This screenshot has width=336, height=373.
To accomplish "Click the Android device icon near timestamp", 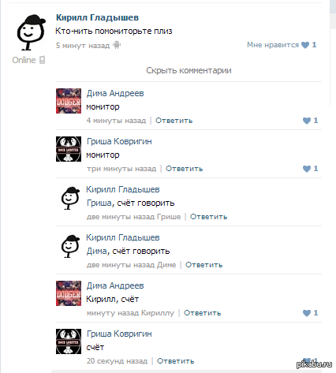I will click(x=117, y=45).
